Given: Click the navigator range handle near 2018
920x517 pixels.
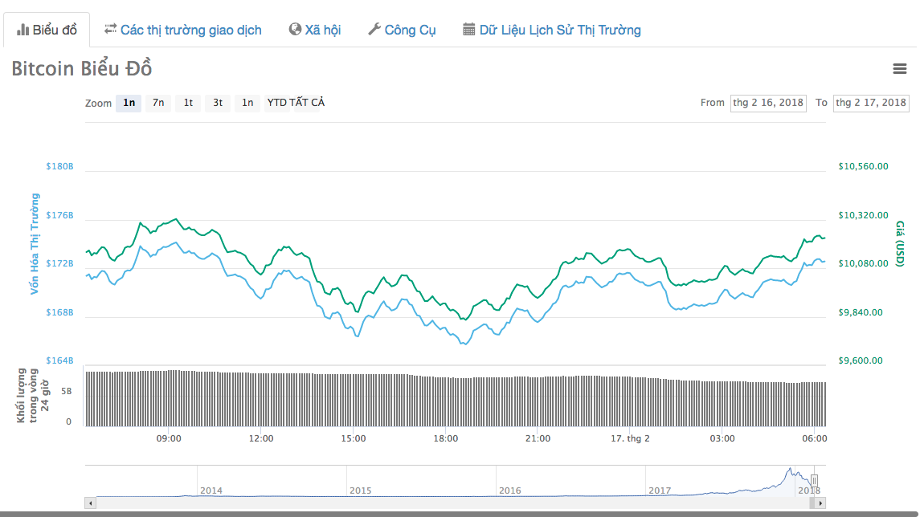Looking at the screenshot, I should click(814, 481).
